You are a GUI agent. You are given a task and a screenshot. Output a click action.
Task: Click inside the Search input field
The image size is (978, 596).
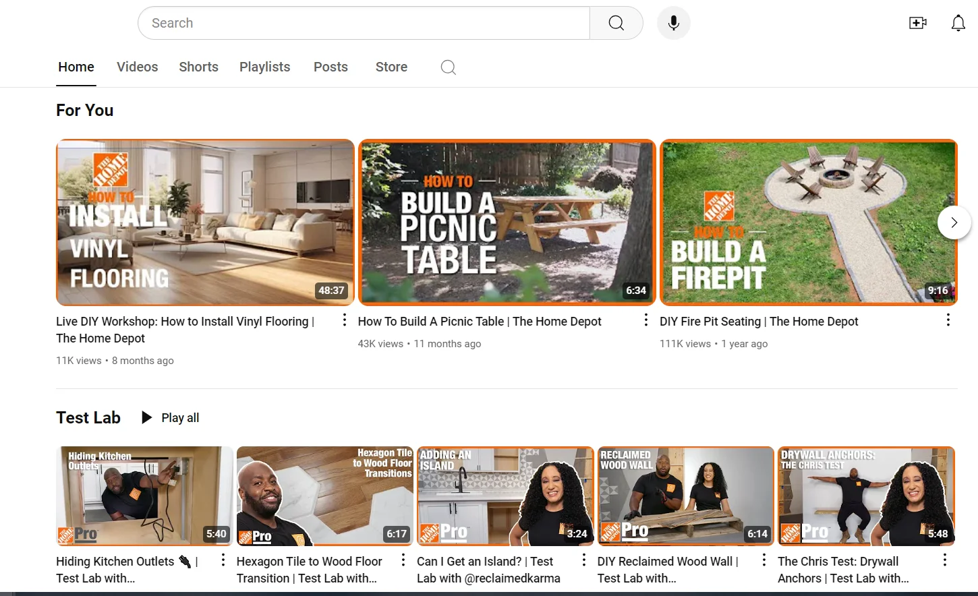pos(364,22)
